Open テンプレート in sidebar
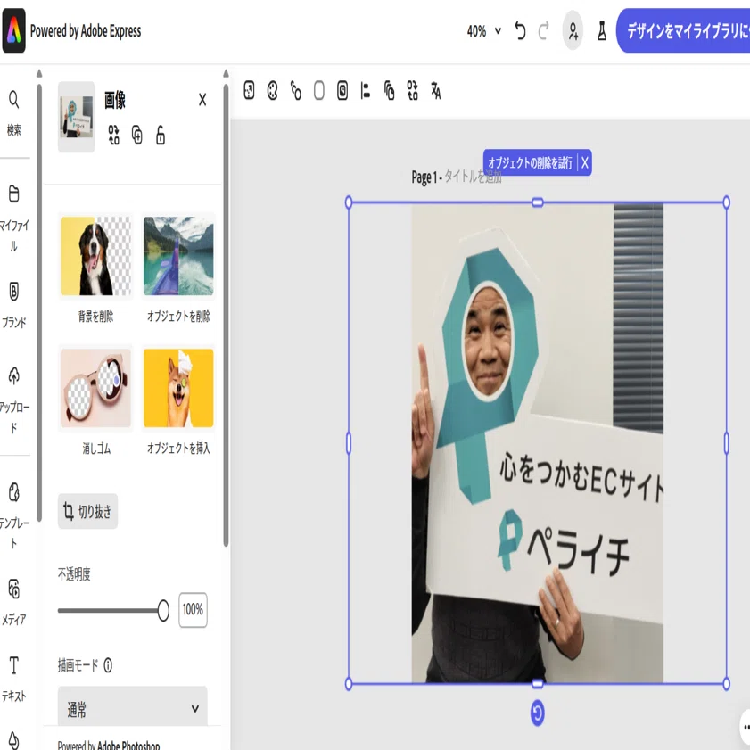Screen dimensions: 750x750 click(14, 516)
